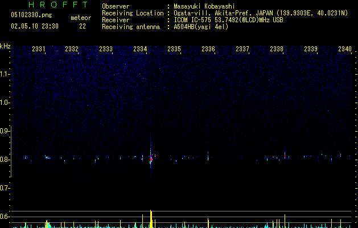Click the kHz axis unit label
The width and height of the screenshot is (358, 228).
coord(5,46)
